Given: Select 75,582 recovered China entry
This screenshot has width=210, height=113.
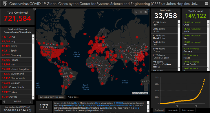Looking at the screenshot, I should coord(194,23).
